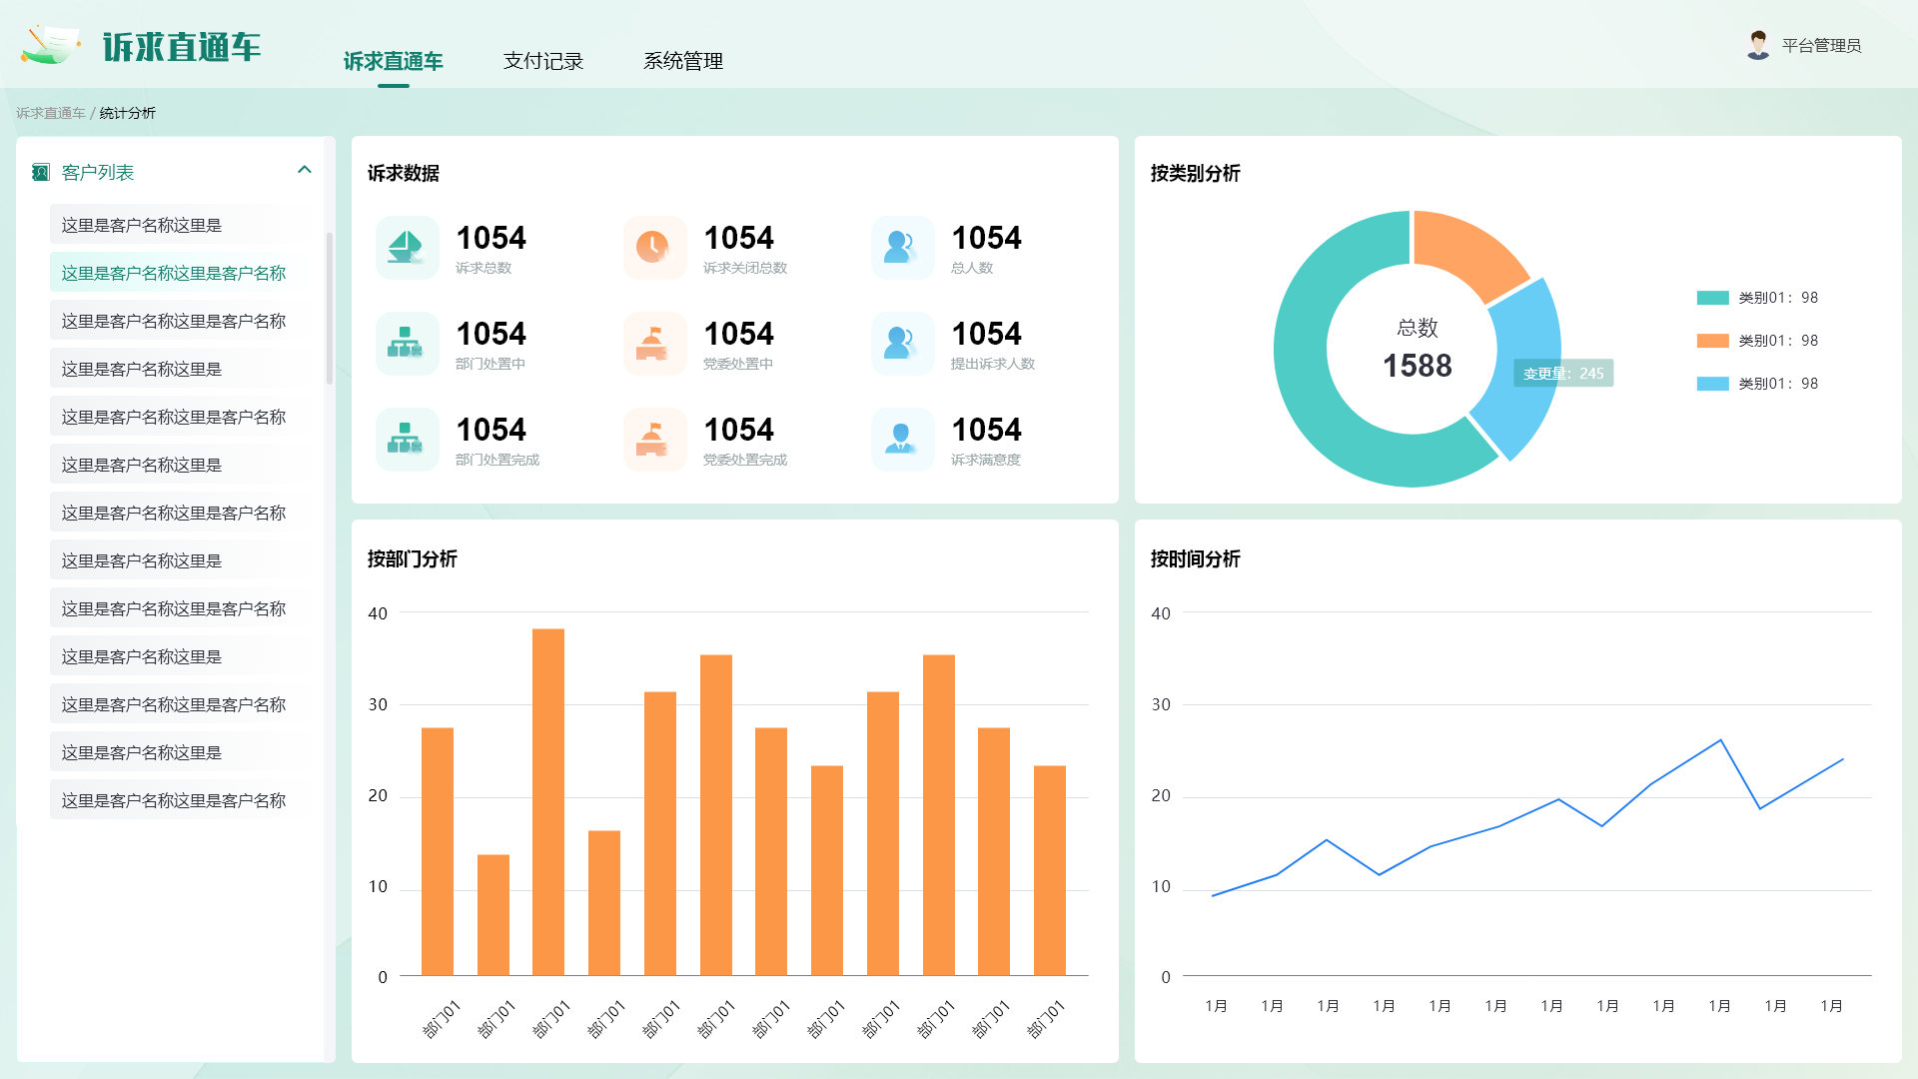
Task: Click the 诉求总数 sailboat icon
Action: tap(407, 247)
